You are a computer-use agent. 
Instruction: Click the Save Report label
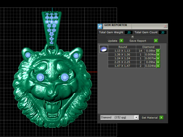click(138, 41)
